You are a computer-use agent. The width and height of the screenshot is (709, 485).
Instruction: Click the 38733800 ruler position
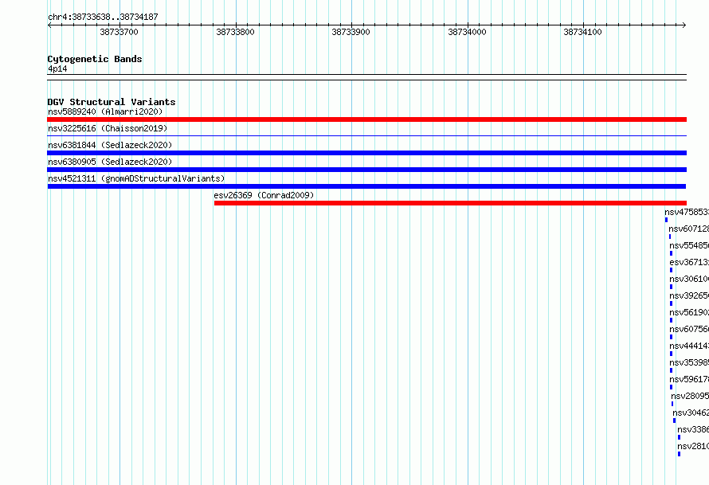(x=235, y=32)
